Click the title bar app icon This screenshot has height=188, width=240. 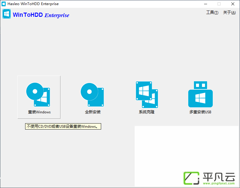tap(4, 4)
